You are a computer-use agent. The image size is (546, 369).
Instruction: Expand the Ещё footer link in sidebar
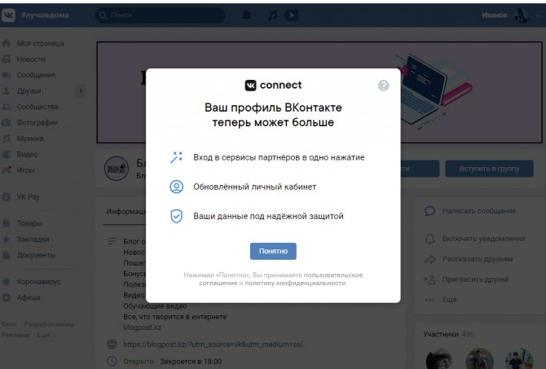pos(45,335)
